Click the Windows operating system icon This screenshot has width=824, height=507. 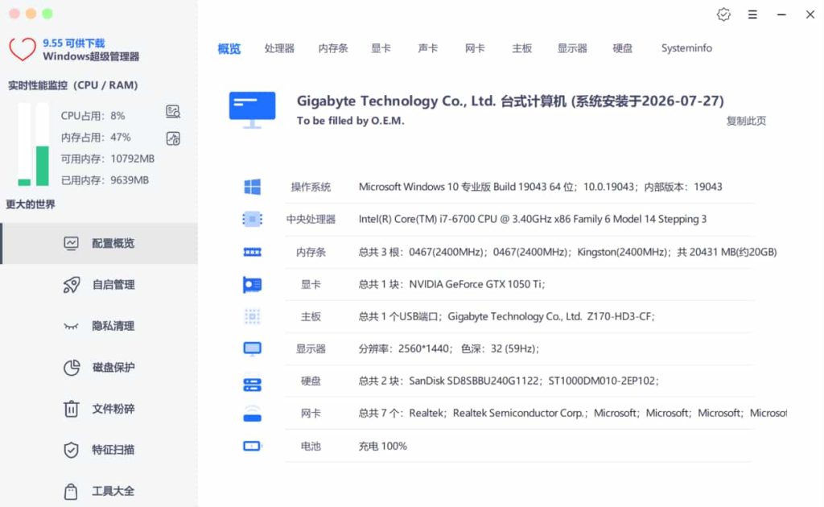tap(252, 187)
